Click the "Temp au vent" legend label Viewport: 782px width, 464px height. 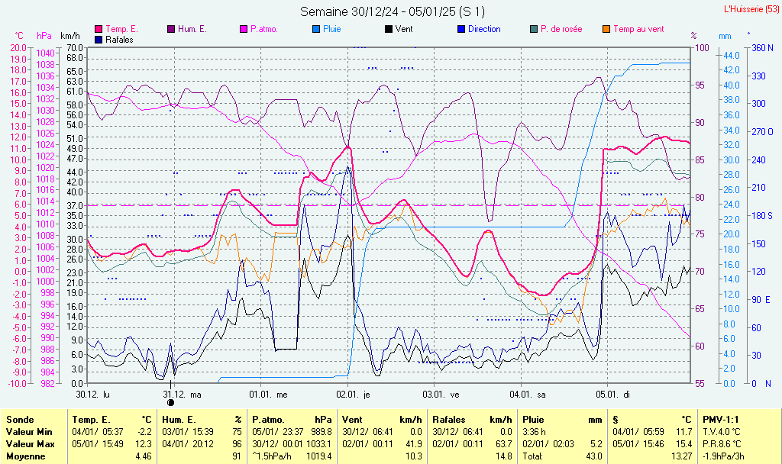coord(639,29)
